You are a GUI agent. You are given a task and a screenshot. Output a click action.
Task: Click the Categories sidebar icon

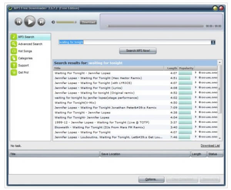click(14, 58)
